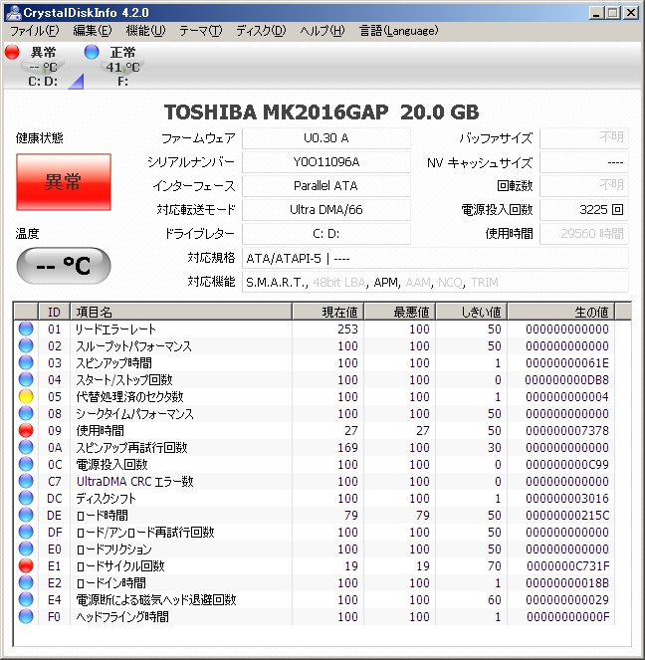645x660 pixels.
Task: Click blue status icon for ID DE
Action: [26, 515]
